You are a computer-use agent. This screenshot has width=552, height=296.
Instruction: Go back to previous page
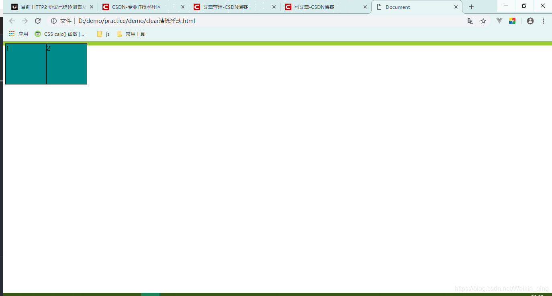coord(12,21)
